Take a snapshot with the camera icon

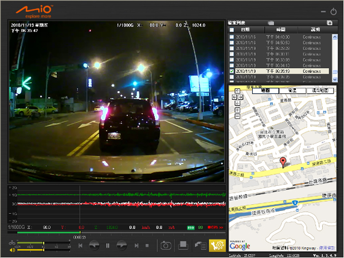166,245
